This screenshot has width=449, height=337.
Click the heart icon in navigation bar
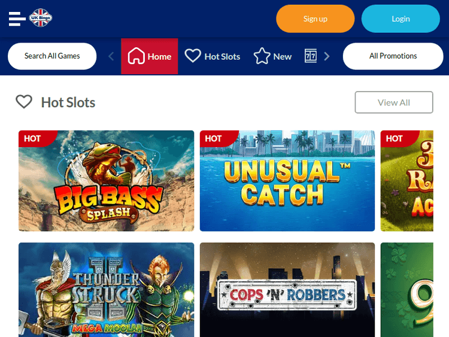(x=193, y=56)
